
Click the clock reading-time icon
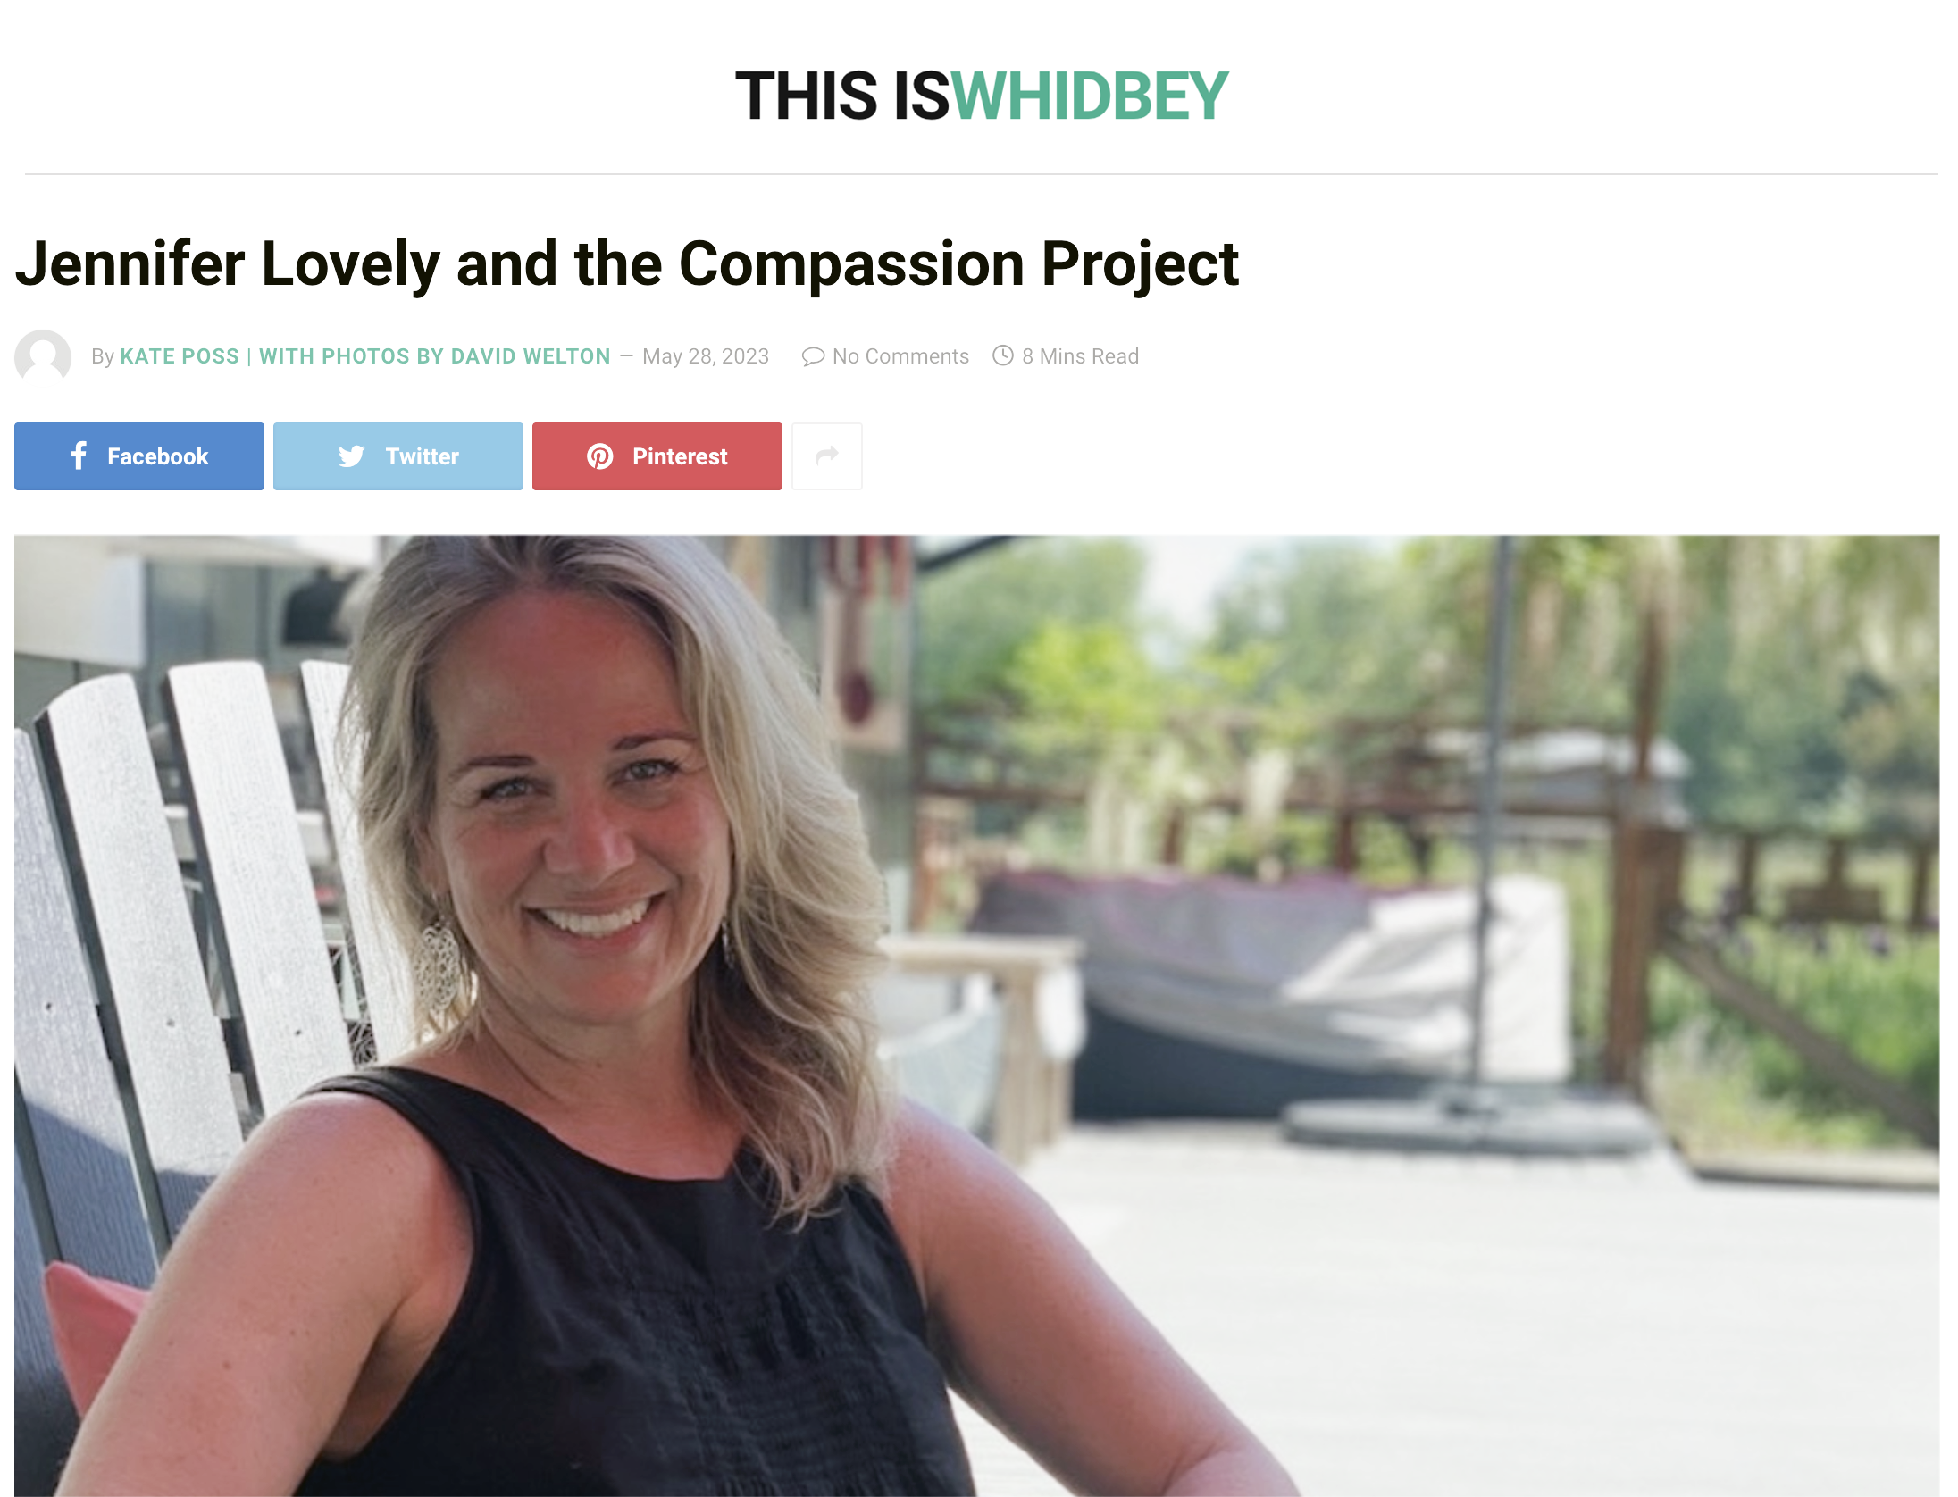tap(1003, 355)
